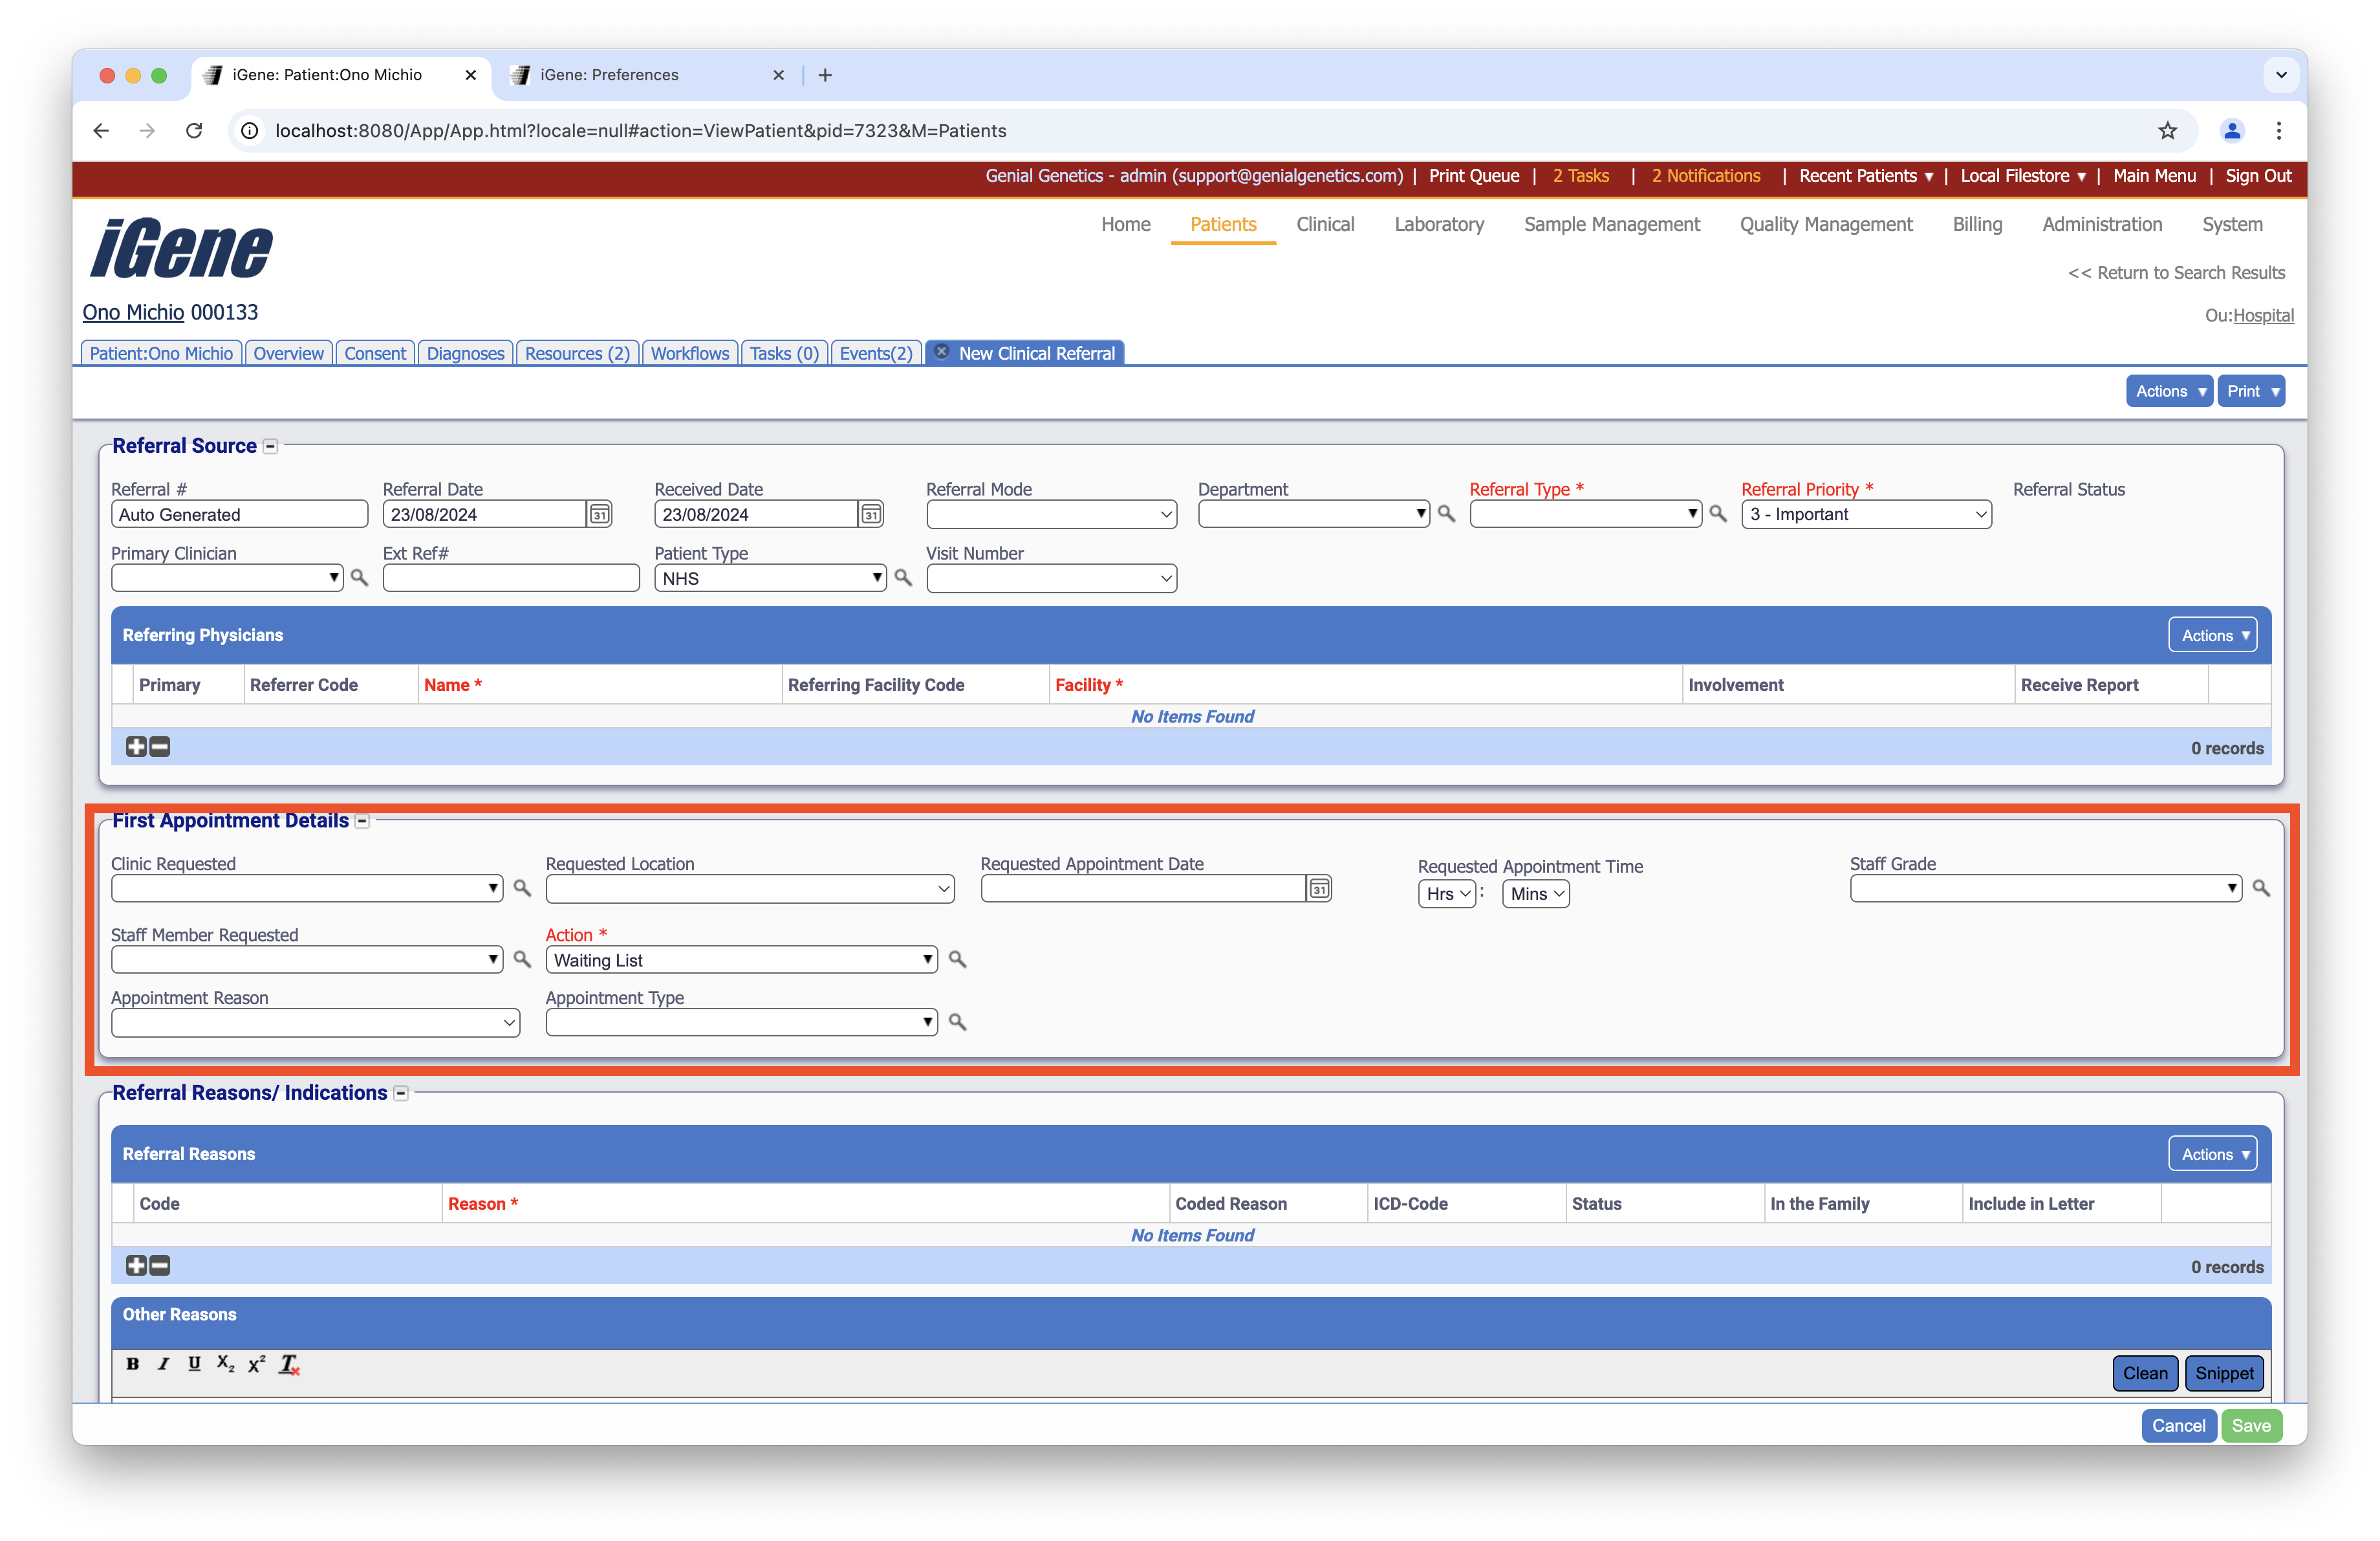Collapse the Referral Source section
Viewport: 2380px width, 1541px height.
[271, 447]
